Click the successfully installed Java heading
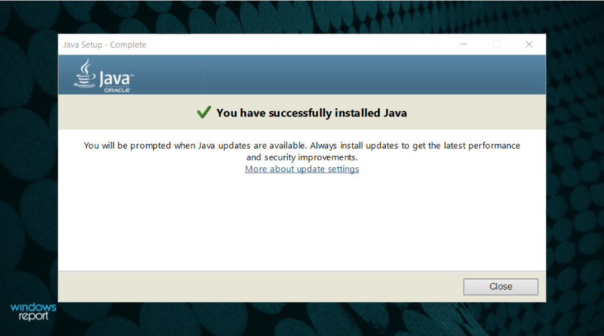Viewport: 604px width, 336px height. (x=311, y=113)
